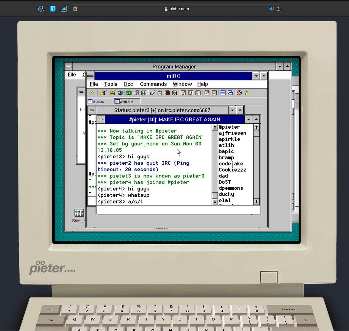This screenshot has height=331, width=349.
Task: Reload the page with the refresh icon
Action: (x=278, y=9)
